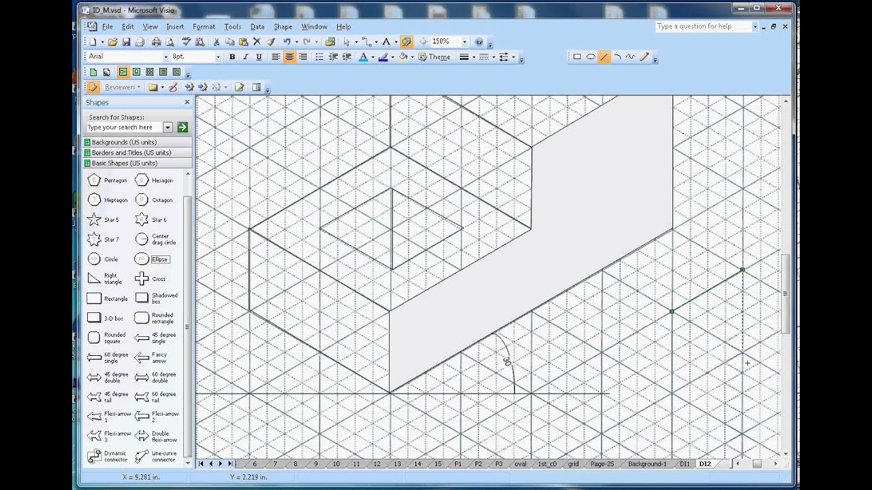Cut selection with the scissors icon
This screenshot has height=490, width=872.
point(217,42)
